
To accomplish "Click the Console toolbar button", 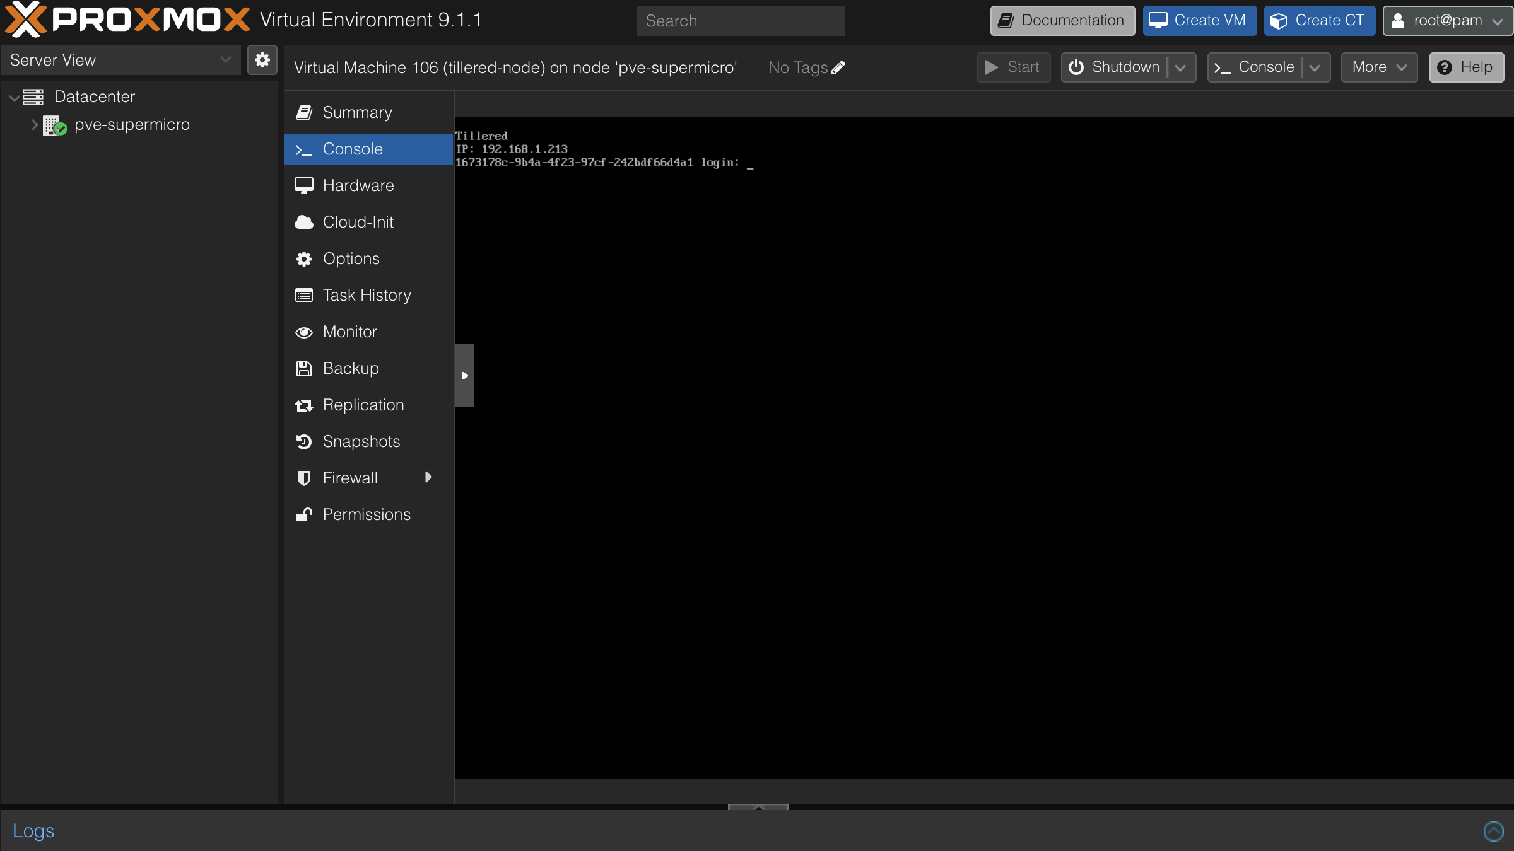I will coord(1255,67).
